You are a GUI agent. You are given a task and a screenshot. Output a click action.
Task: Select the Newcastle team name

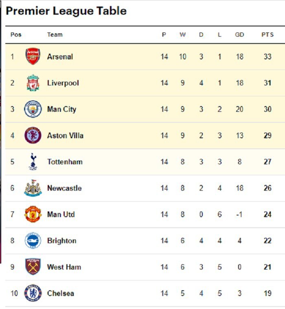(x=64, y=188)
